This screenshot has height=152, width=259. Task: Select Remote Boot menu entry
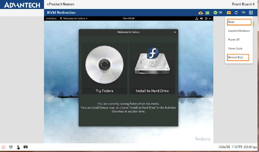pos(238,57)
